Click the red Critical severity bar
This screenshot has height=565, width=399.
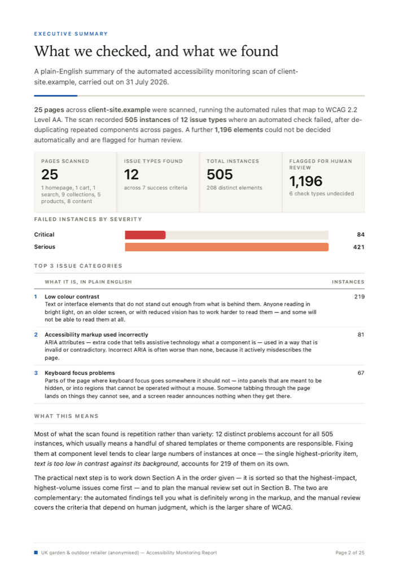(x=145, y=235)
